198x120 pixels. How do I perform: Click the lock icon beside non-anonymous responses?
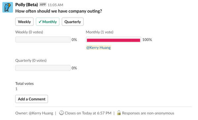[x=119, y=113]
